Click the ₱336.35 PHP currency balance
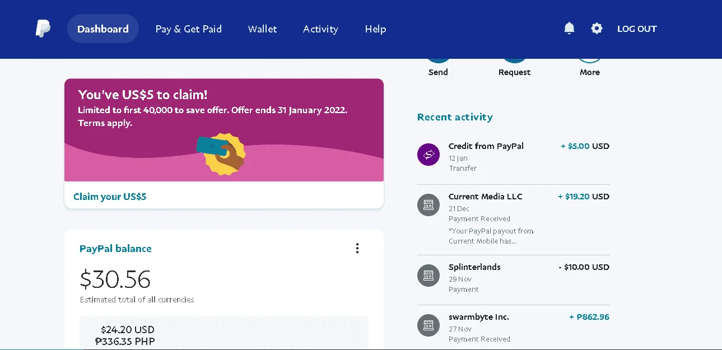 pos(124,341)
